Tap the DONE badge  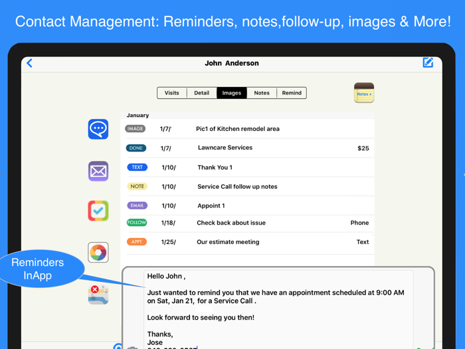(136, 148)
